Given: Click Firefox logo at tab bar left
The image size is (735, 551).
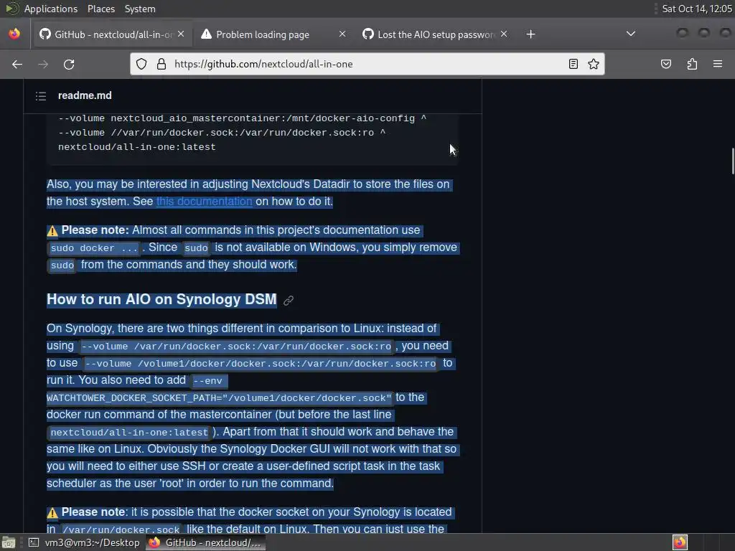Looking at the screenshot, I should tap(14, 34).
